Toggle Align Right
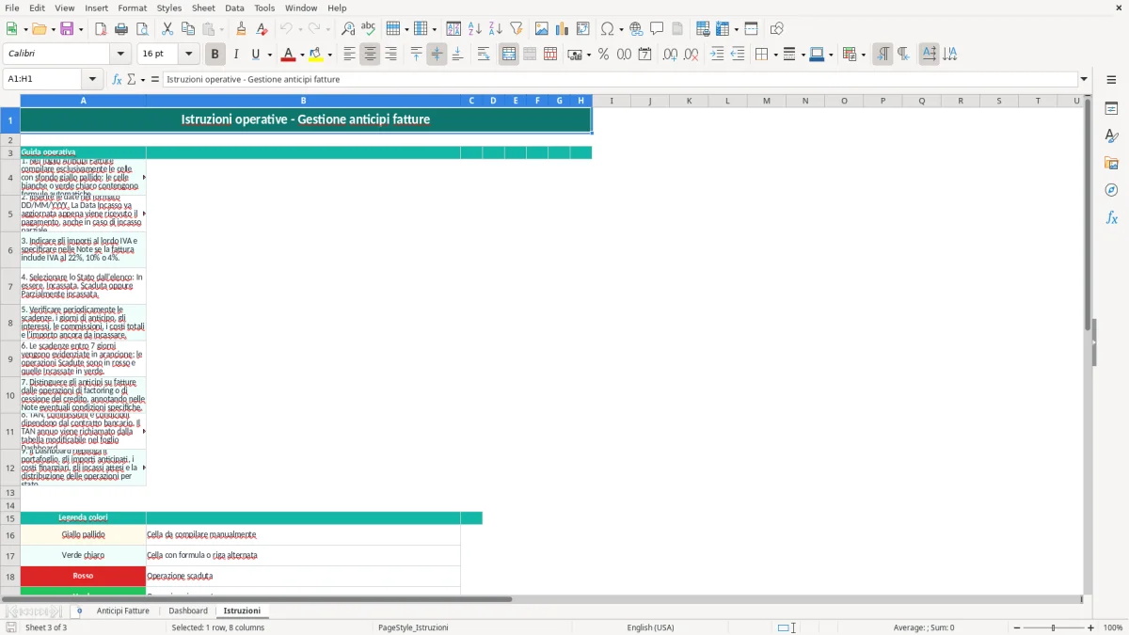This screenshot has height=635, width=1129. click(x=390, y=55)
